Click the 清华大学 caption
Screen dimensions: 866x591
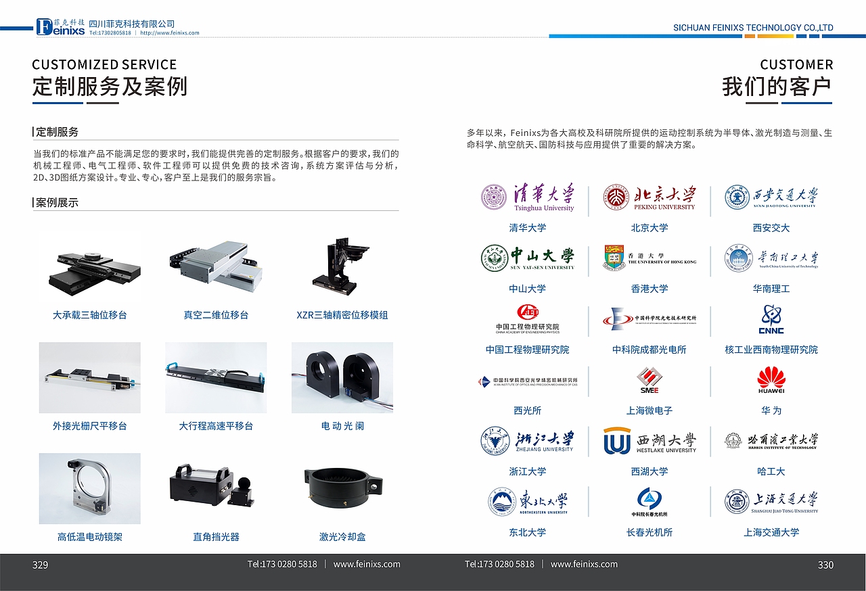click(528, 228)
